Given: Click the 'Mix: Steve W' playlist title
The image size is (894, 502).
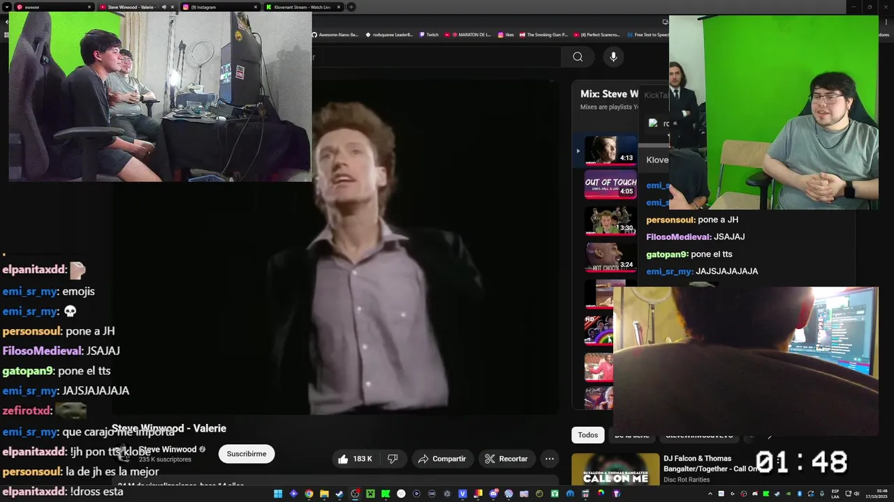Looking at the screenshot, I should tap(609, 94).
